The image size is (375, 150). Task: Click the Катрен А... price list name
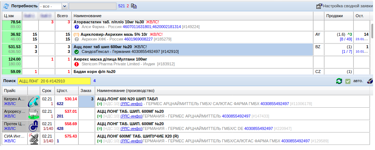[15, 99]
